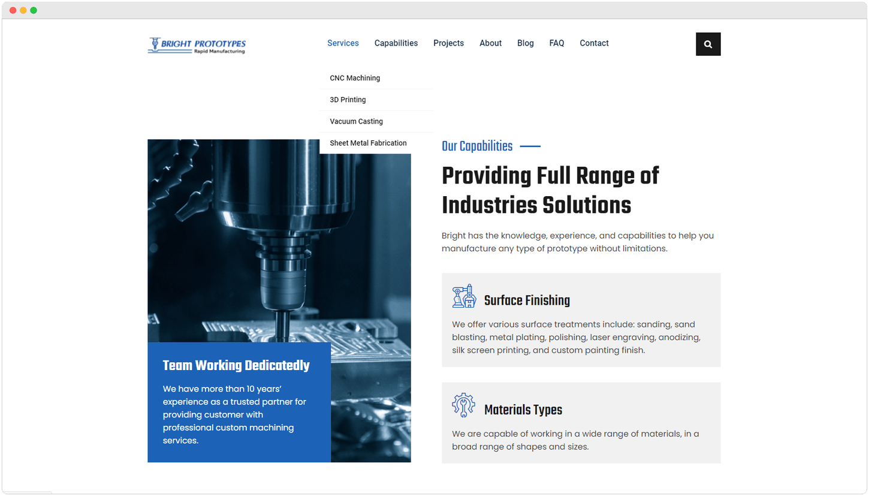Click the Surface Finishing heading
Screen dimensions: 869x496
click(x=527, y=300)
